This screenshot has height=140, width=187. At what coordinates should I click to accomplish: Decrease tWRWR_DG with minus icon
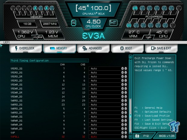click(125, 121)
